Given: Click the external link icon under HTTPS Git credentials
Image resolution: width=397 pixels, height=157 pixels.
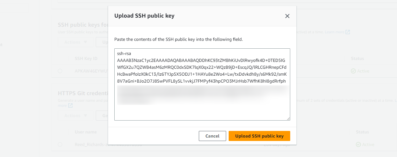Looking at the screenshot, I should coord(70,106).
